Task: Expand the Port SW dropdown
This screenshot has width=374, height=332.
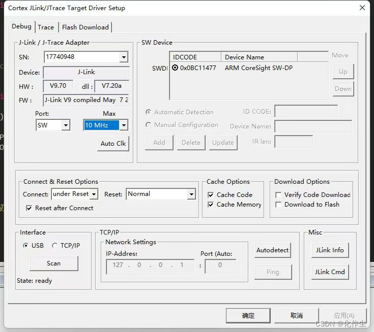Action: [65, 125]
